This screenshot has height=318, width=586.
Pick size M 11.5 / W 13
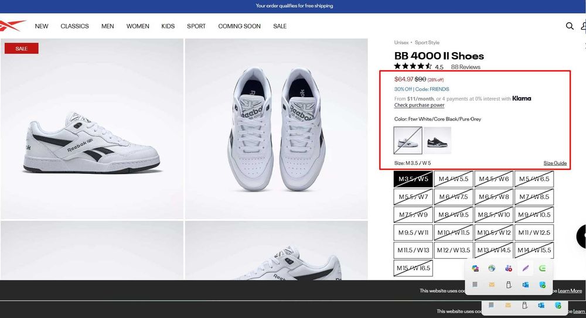point(413,251)
